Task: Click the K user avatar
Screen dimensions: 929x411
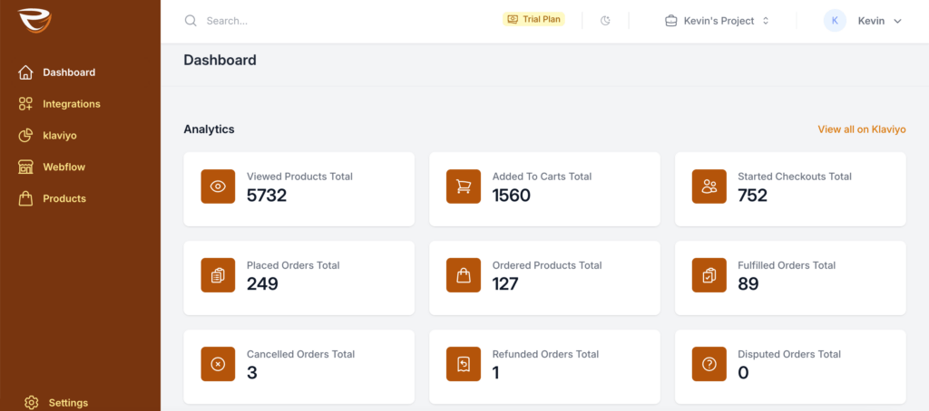Action: click(835, 21)
